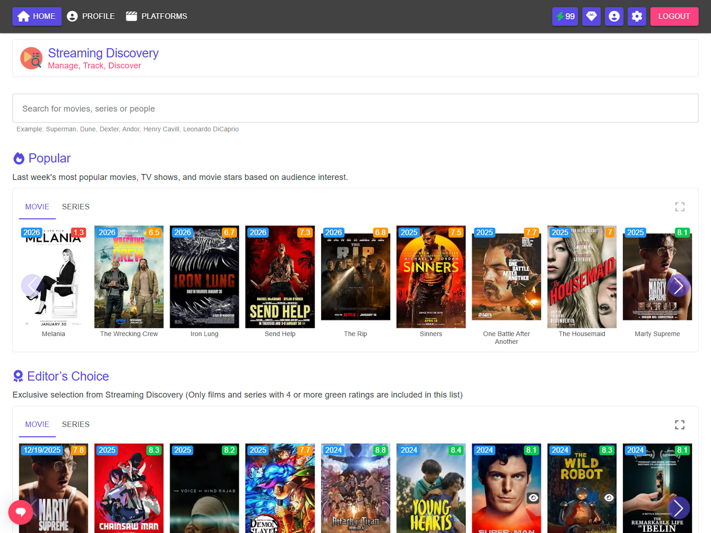Go to Home page

coord(37,16)
